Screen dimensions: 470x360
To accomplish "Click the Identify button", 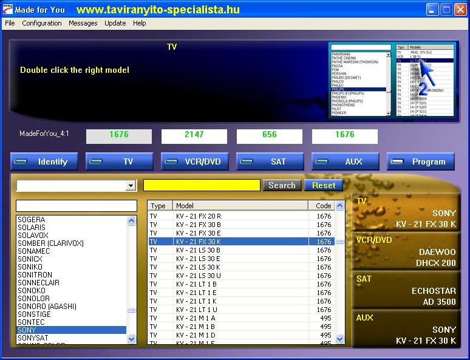I will [x=44, y=161].
